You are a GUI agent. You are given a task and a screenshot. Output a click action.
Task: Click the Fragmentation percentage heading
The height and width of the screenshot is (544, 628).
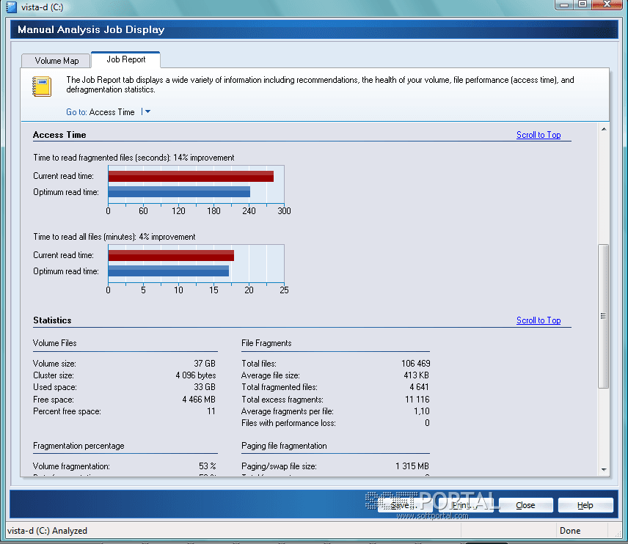(x=78, y=446)
